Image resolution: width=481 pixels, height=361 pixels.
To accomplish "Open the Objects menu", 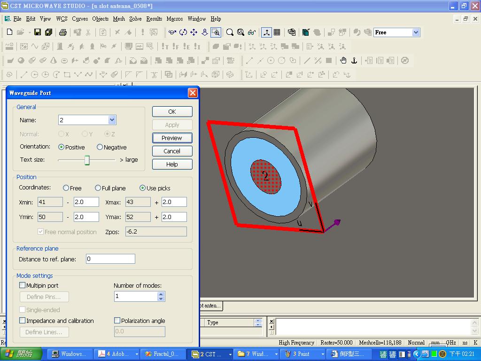I will 101,19.
